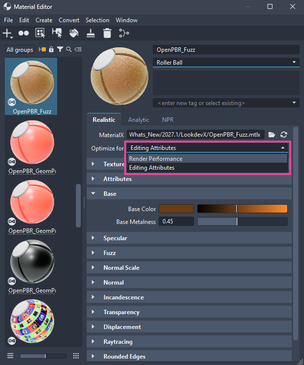Switch to the Analytic tab
The image size is (304, 365).
(x=138, y=120)
